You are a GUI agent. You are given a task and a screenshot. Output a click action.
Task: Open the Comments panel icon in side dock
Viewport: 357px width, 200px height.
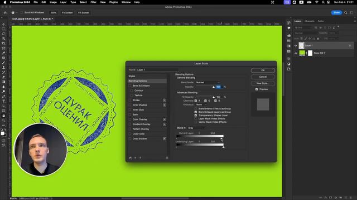click(x=289, y=28)
